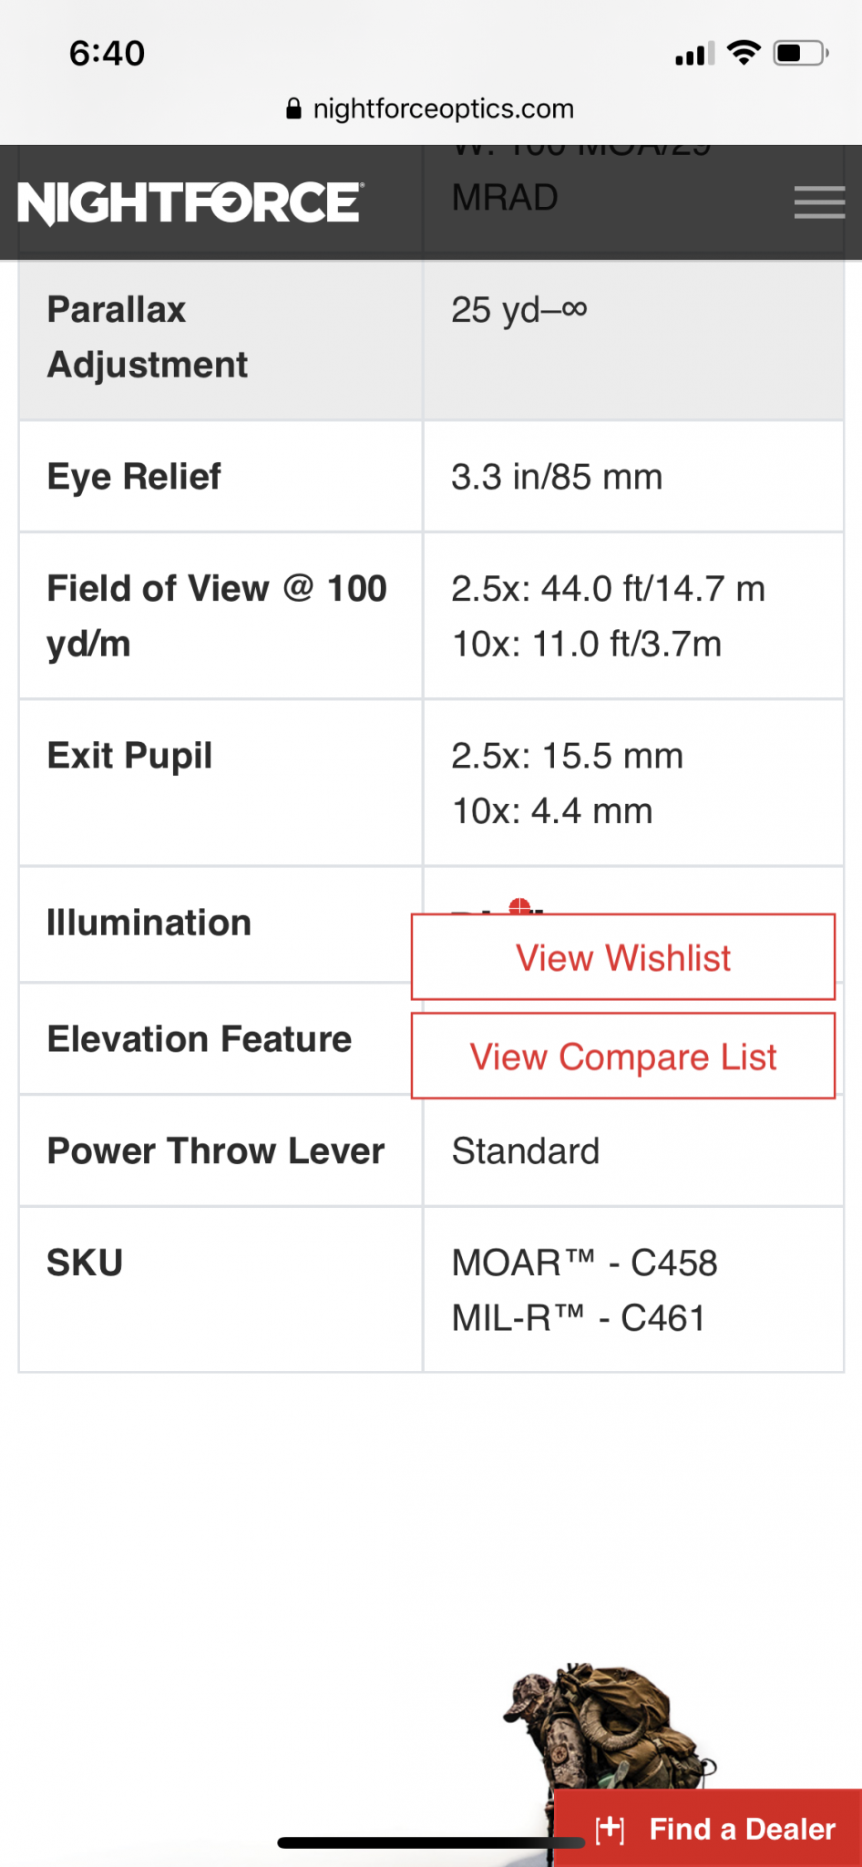Tap the cellular signal bars icon
Screen dimensions: 862x1867
pyautogui.click(x=694, y=54)
